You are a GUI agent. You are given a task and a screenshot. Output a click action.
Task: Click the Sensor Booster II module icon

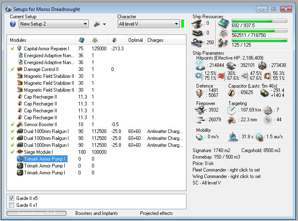(x=20, y=124)
